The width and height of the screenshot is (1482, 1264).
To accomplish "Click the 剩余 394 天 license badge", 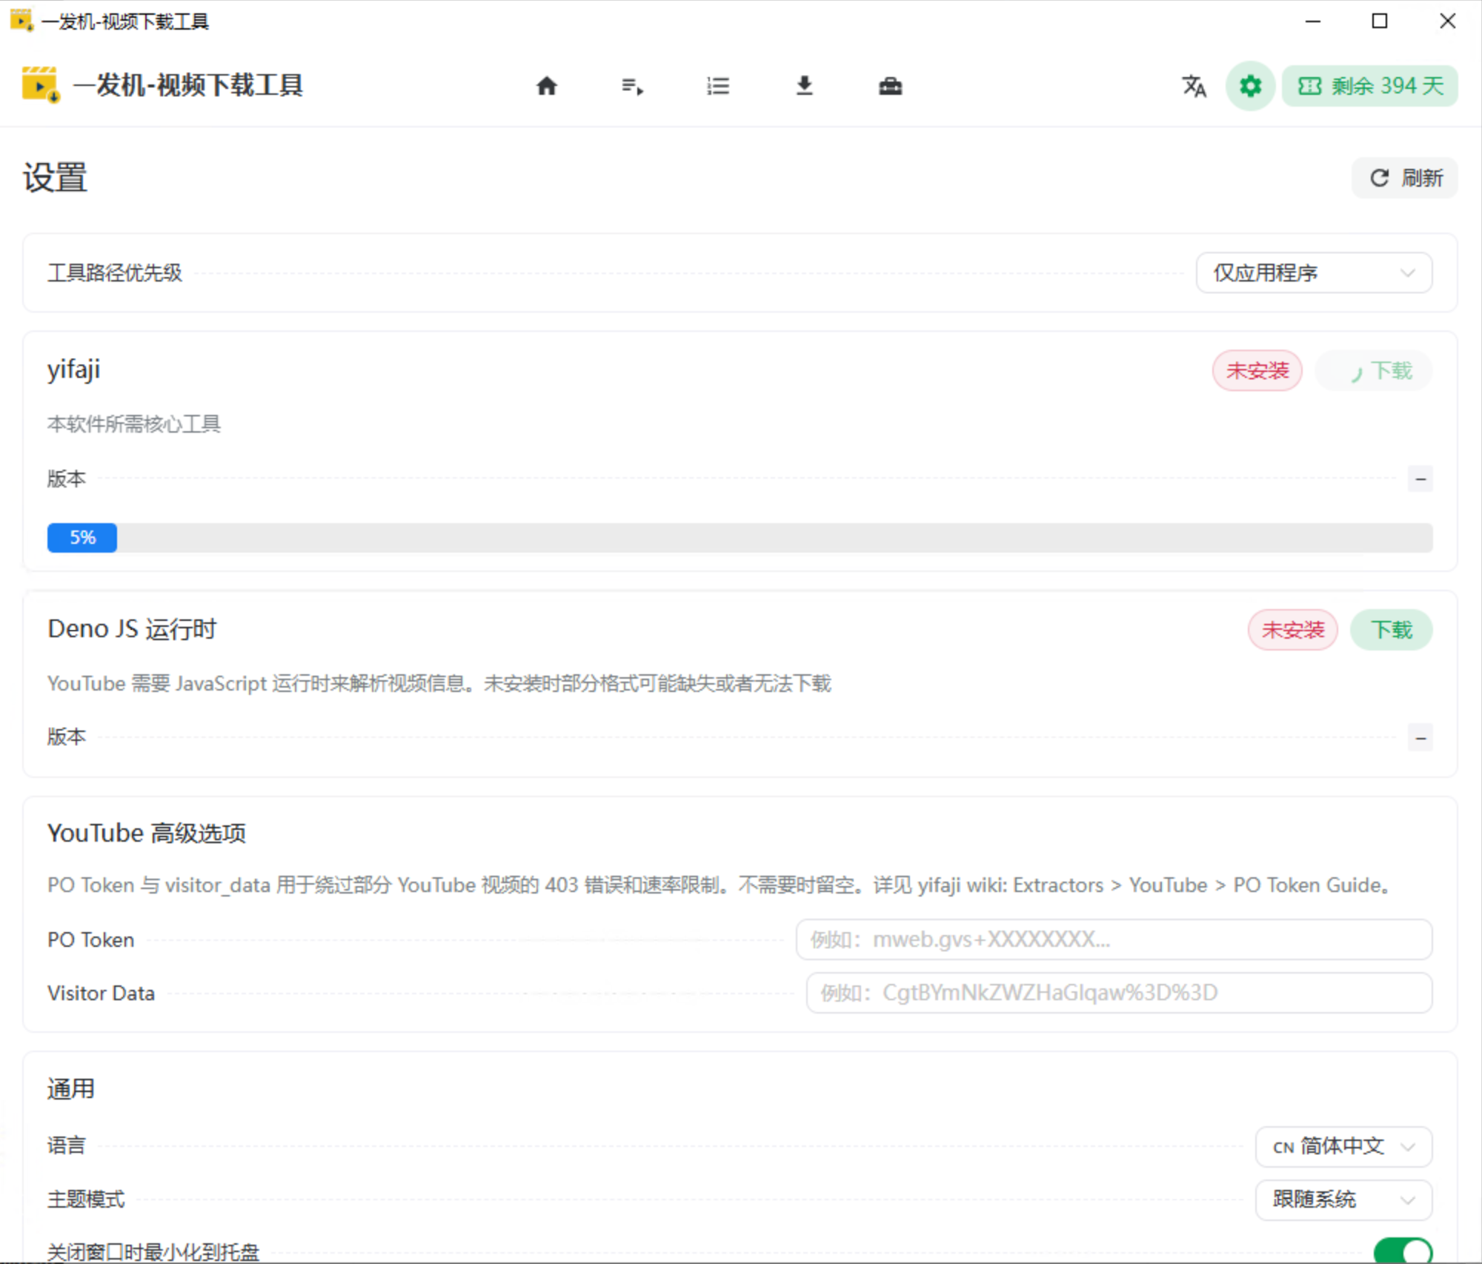I will [x=1370, y=86].
